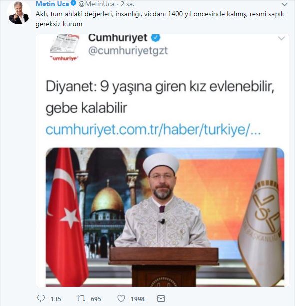Viewport: 295px width, 306px height.
Task: Click Metin Uca's blue verified badge
Action: (73, 3)
